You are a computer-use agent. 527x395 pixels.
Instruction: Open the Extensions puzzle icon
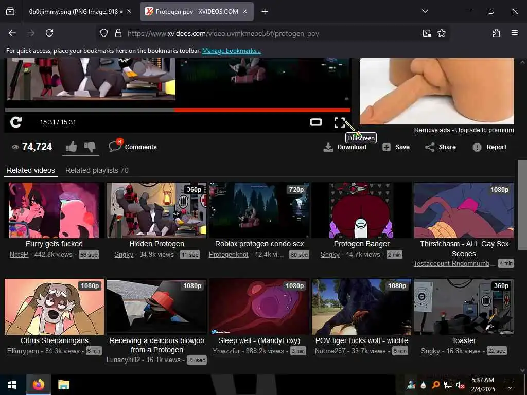pyautogui.click(x=496, y=33)
